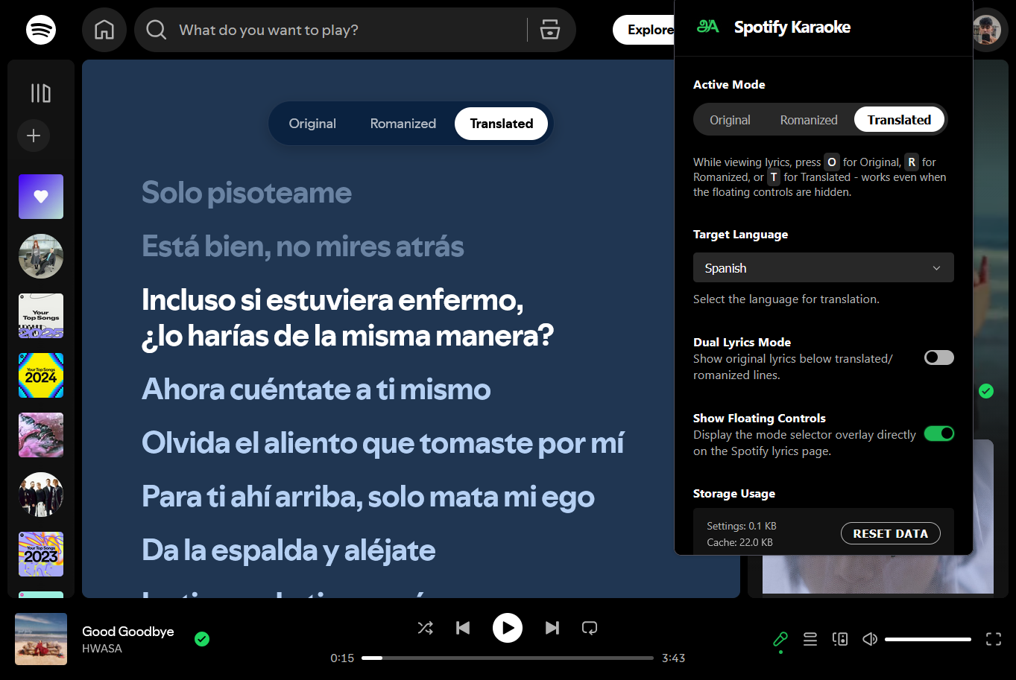Click green checkmark in right sidebar
This screenshot has width=1016, height=680.
point(986,391)
